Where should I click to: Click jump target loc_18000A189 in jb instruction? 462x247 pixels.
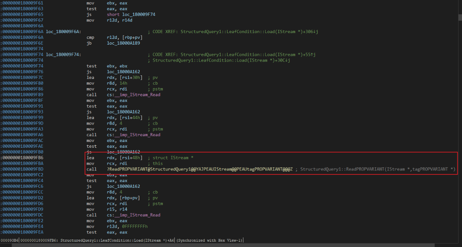click(x=124, y=43)
